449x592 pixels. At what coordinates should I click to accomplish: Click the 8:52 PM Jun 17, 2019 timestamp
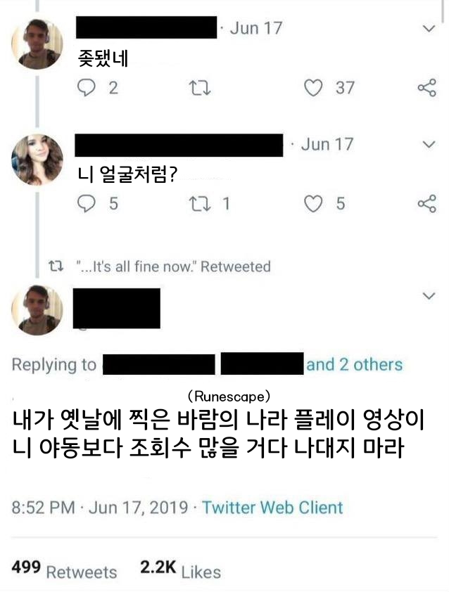tap(100, 508)
